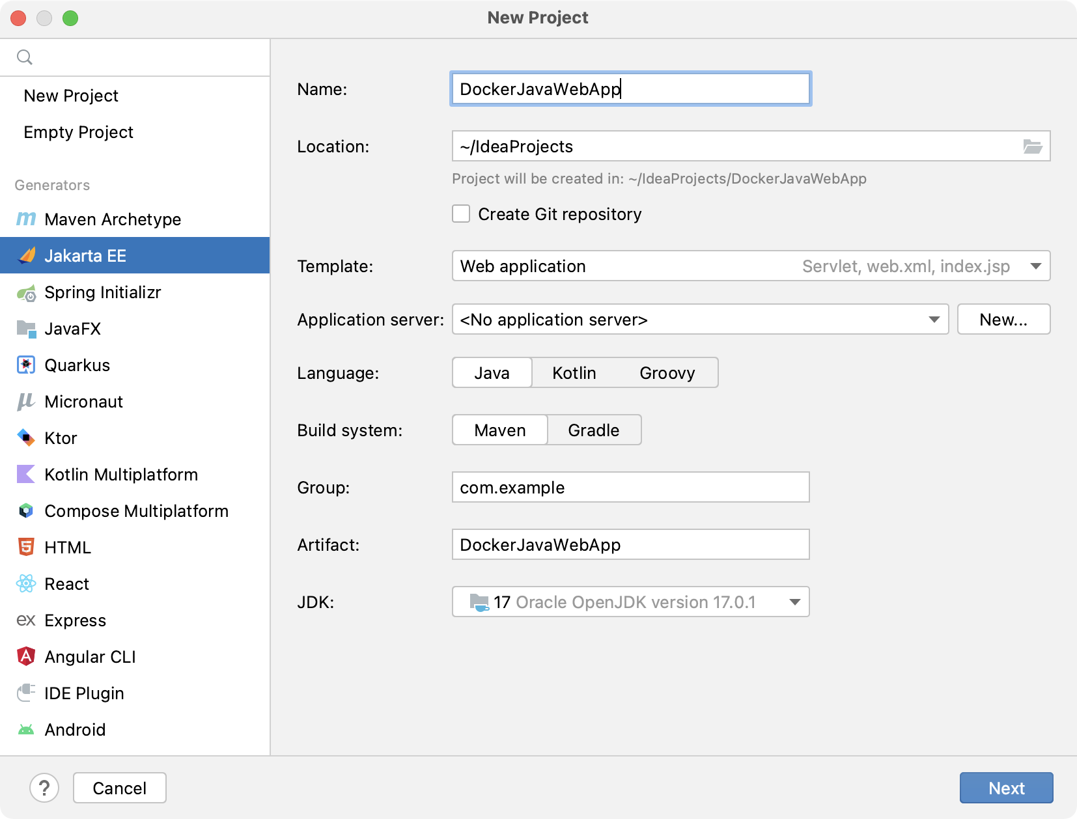1077x819 pixels.
Task: Open the Template dropdown
Action: click(x=1034, y=266)
